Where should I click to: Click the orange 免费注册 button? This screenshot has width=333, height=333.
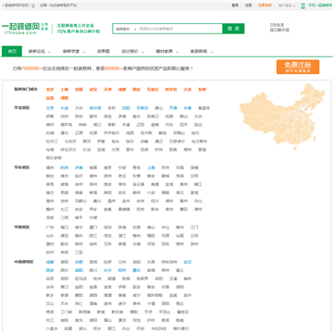point(298,67)
